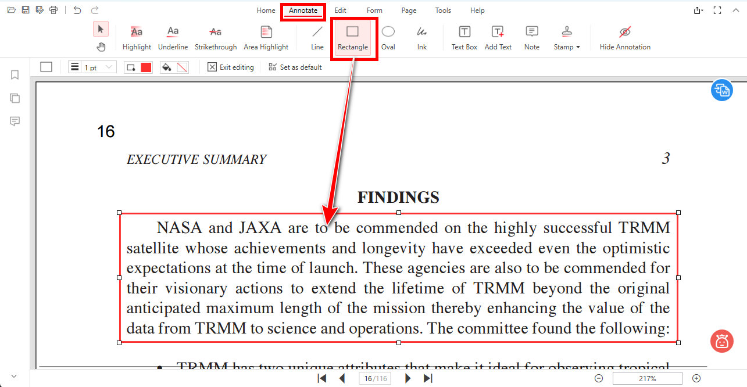Image resolution: width=747 pixels, height=387 pixels.
Task: Jump to the last page
Action: point(428,379)
